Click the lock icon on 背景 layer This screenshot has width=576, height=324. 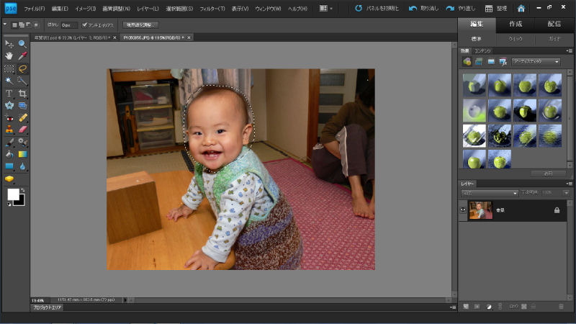tap(557, 210)
